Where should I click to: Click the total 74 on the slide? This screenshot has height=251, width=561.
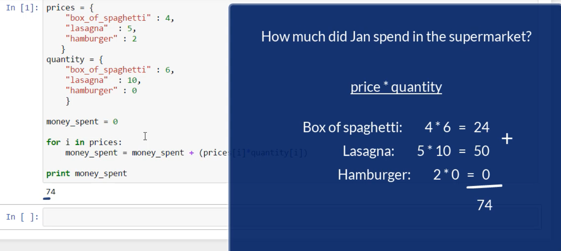(x=484, y=205)
